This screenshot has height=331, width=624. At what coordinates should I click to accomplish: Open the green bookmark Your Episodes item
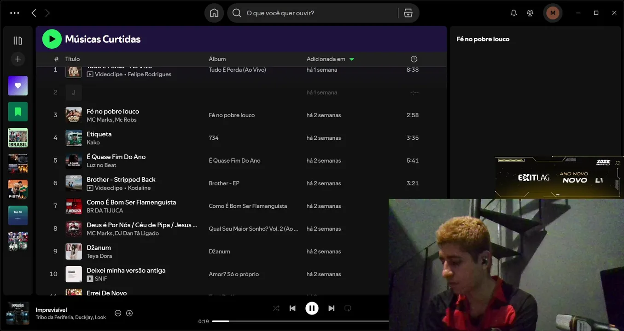(18, 112)
